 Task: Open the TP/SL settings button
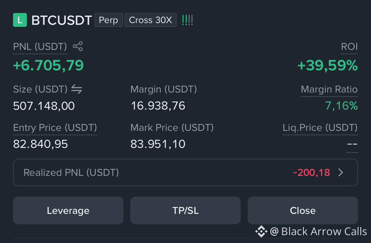point(185,210)
